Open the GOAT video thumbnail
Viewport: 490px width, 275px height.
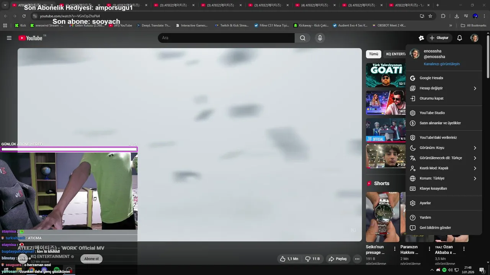385,75
